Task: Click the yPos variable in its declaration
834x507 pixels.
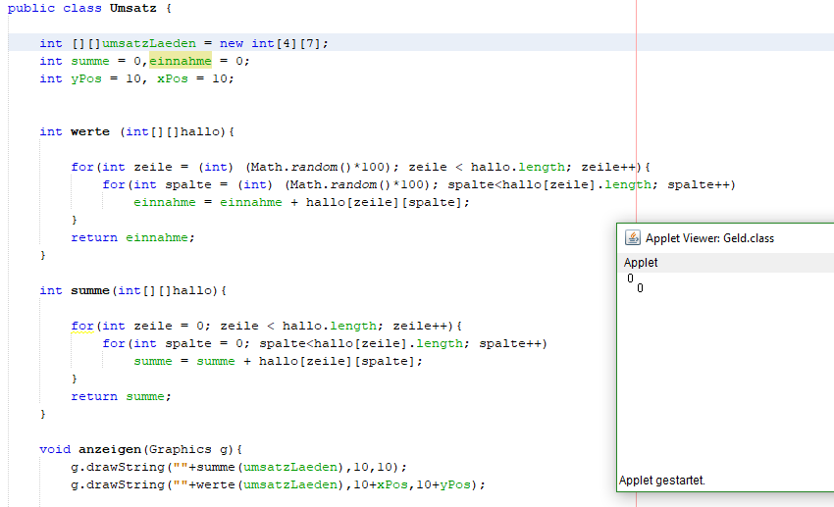Action: point(85,78)
